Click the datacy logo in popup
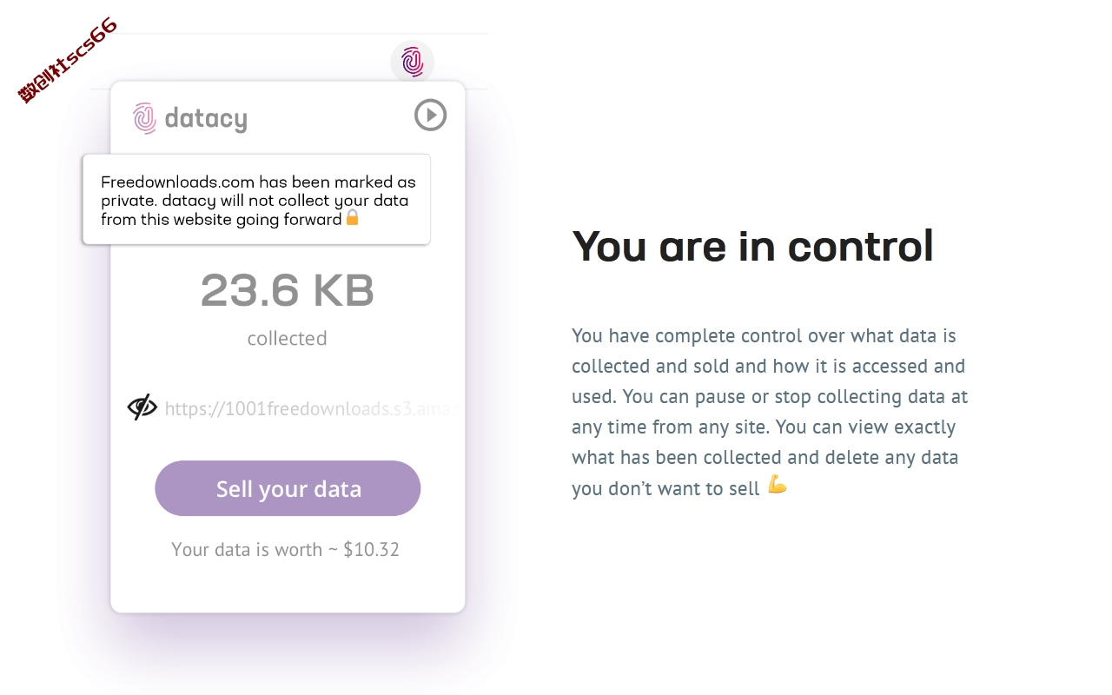Viewport: 1112px width, 695px height. [190, 118]
